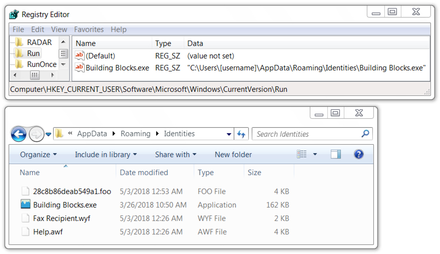Screen dimensions: 440x254
Task: Click the Explorer Back arrow button
Action: pos(19,134)
